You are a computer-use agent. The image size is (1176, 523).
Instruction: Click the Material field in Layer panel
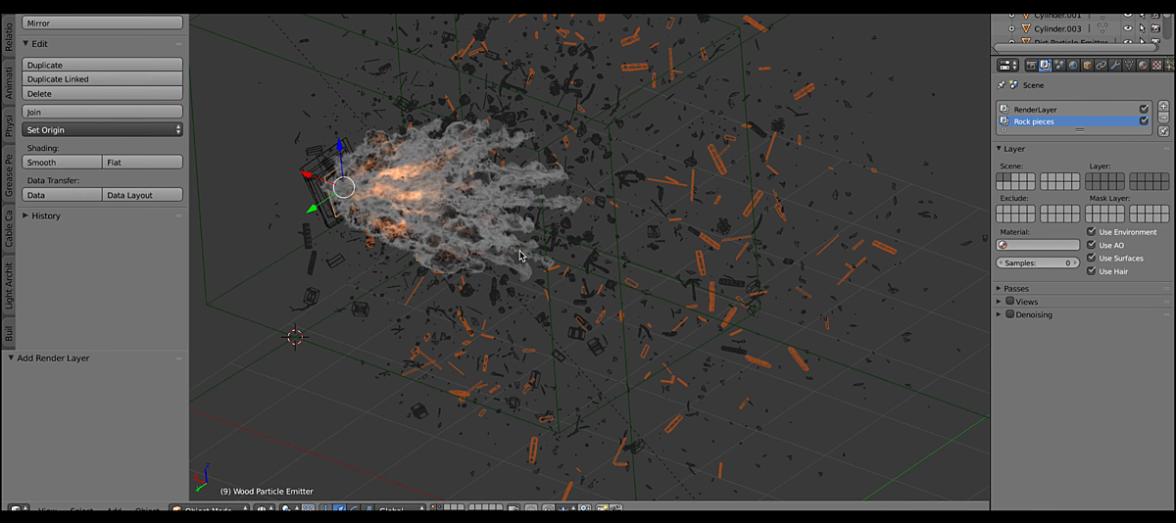(x=1038, y=245)
